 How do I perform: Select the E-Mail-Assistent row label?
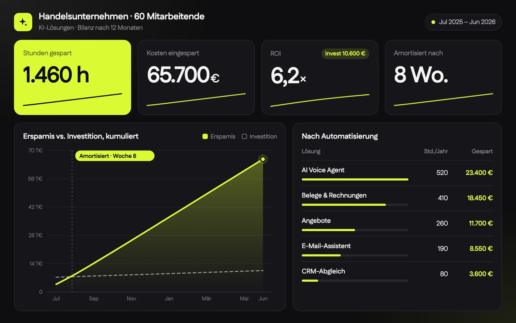click(326, 246)
